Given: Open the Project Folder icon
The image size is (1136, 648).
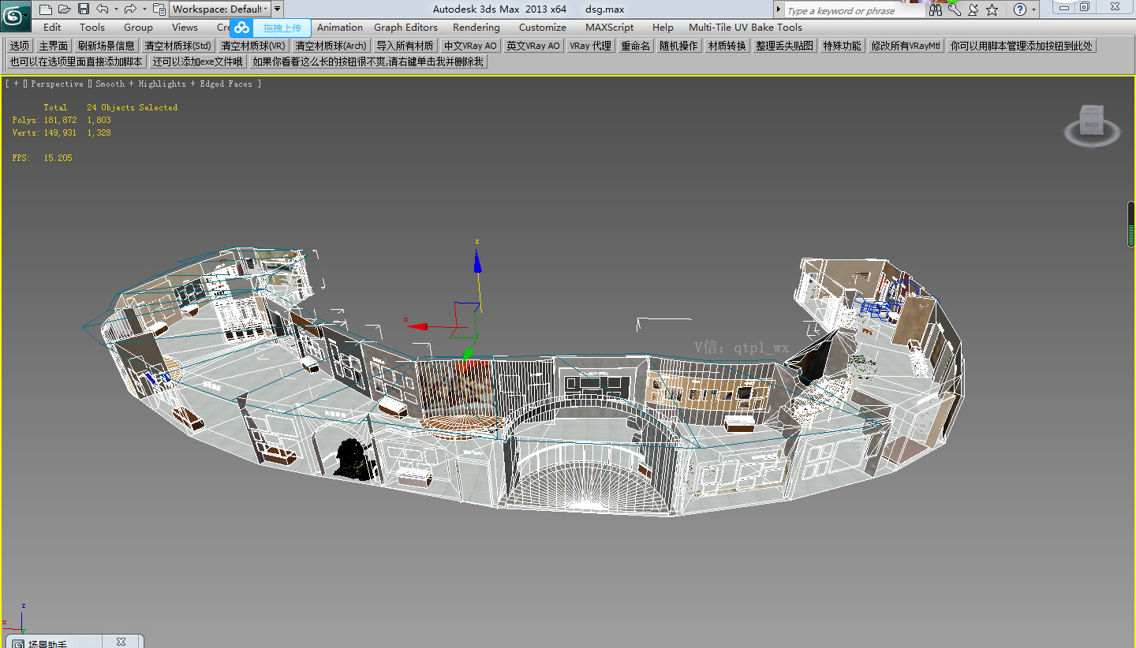Looking at the screenshot, I should 158,9.
